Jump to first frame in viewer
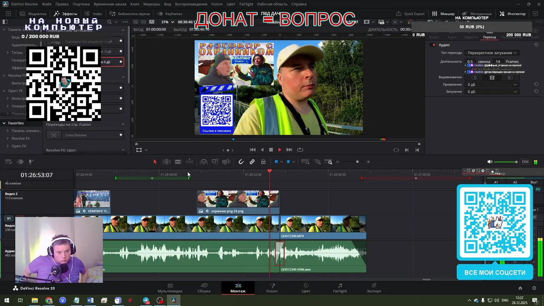 (x=252, y=150)
